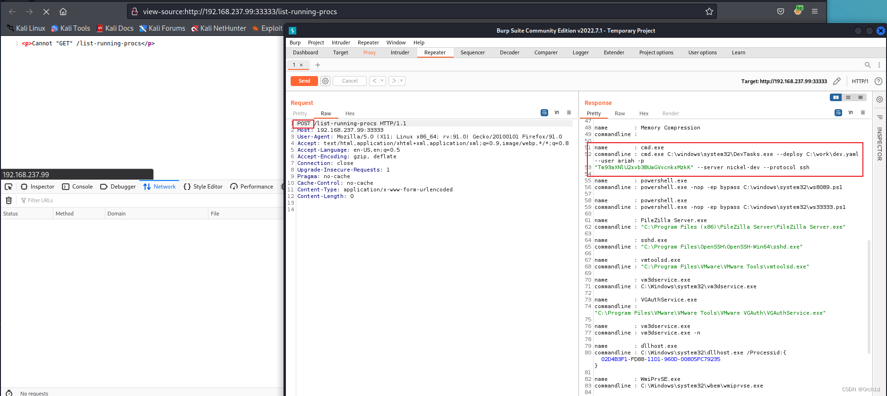Image resolution: width=887 pixels, height=396 pixels.
Task: Open the Window menu in Burp
Action: pyautogui.click(x=396, y=43)
